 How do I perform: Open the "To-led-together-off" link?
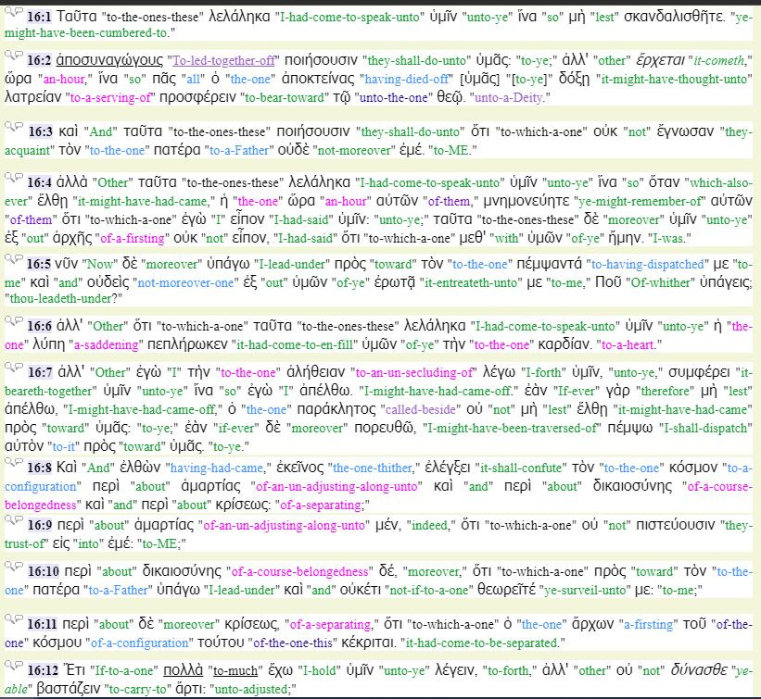click(224, 60)
